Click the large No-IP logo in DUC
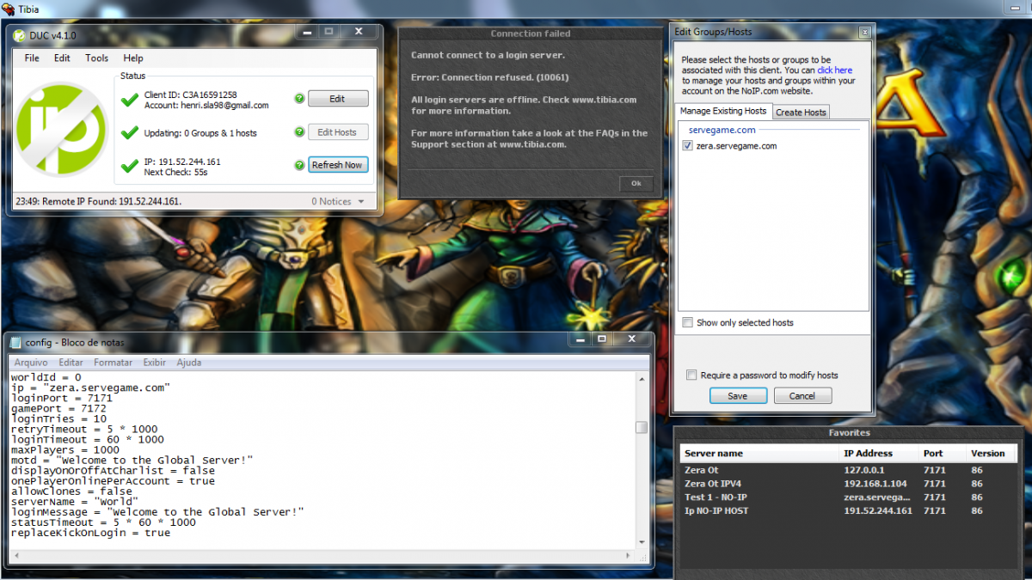The width and height of the screenshot is (1032, 580). click(x=62, y=128)
